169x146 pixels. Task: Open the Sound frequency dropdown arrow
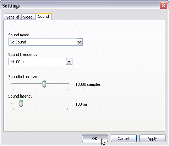click(69, 62)
